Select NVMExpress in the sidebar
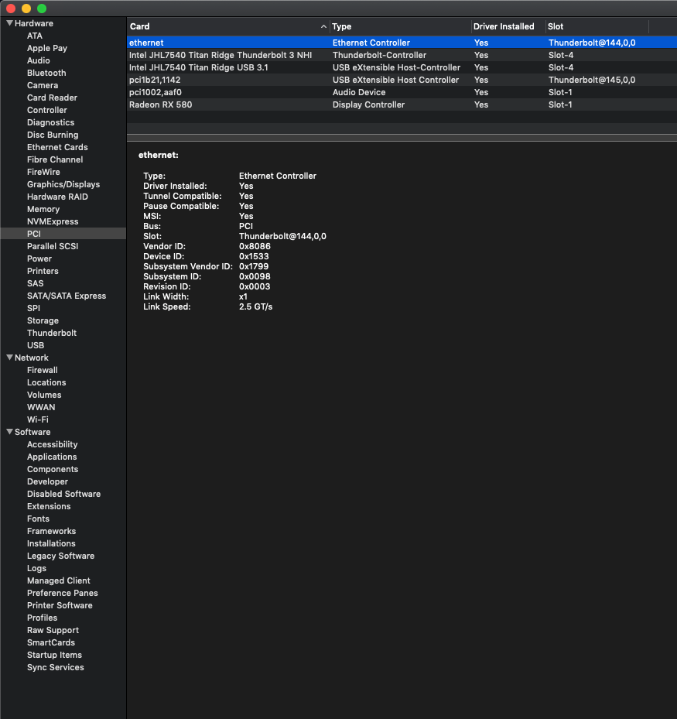The height and width of the screenshot is (719, 677). tap(53, 221)
